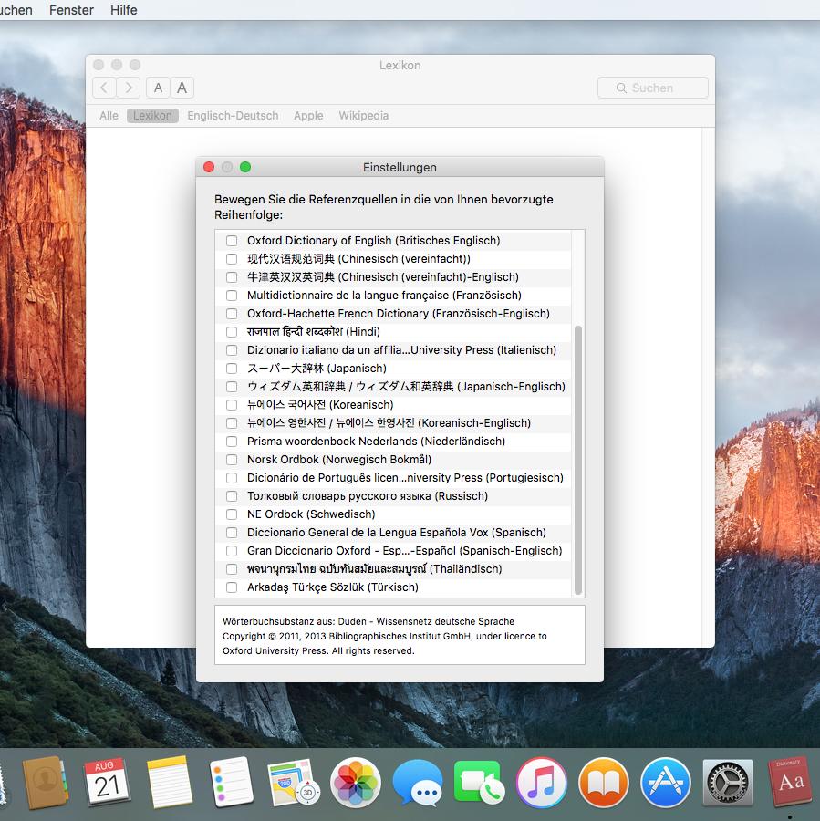Select the Dicionário de Português row text
820x821 pixels.
click(405, 478)
